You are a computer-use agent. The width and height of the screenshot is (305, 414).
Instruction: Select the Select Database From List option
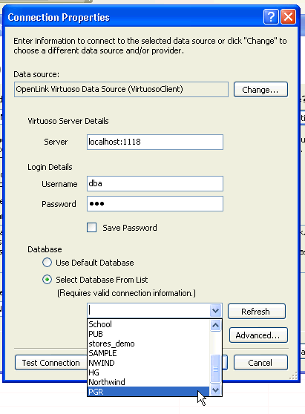pos(47,280)
